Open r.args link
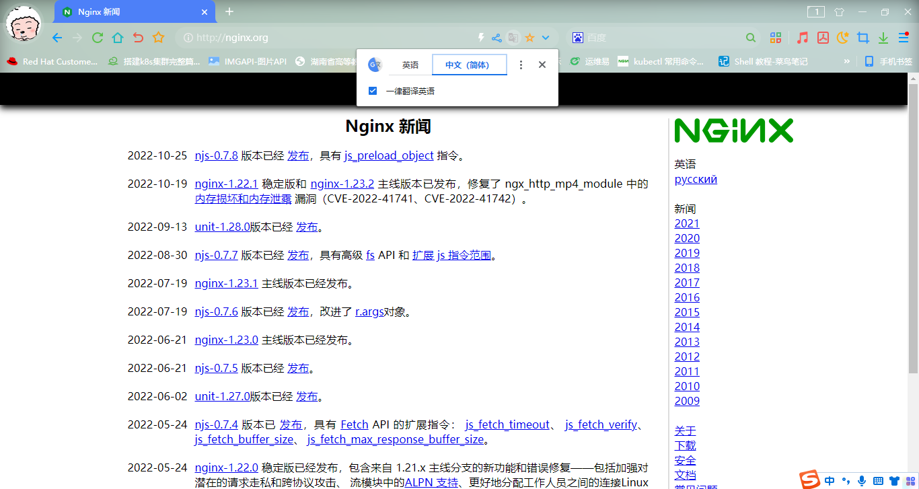 (369, 311)
